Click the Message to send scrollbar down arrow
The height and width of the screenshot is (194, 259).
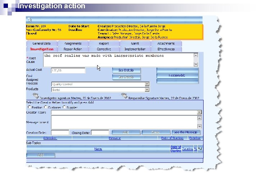tap(199, 126)
